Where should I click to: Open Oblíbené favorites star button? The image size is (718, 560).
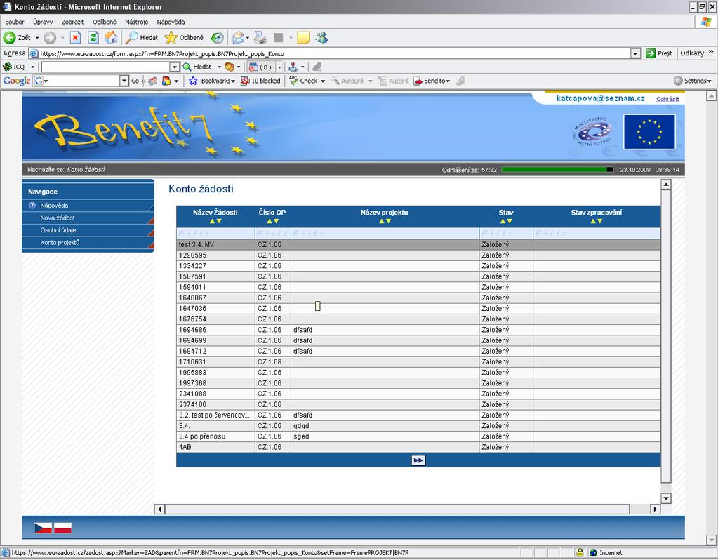(184, 38)
